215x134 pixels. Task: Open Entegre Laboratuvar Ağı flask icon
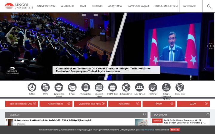click(166, 87)
